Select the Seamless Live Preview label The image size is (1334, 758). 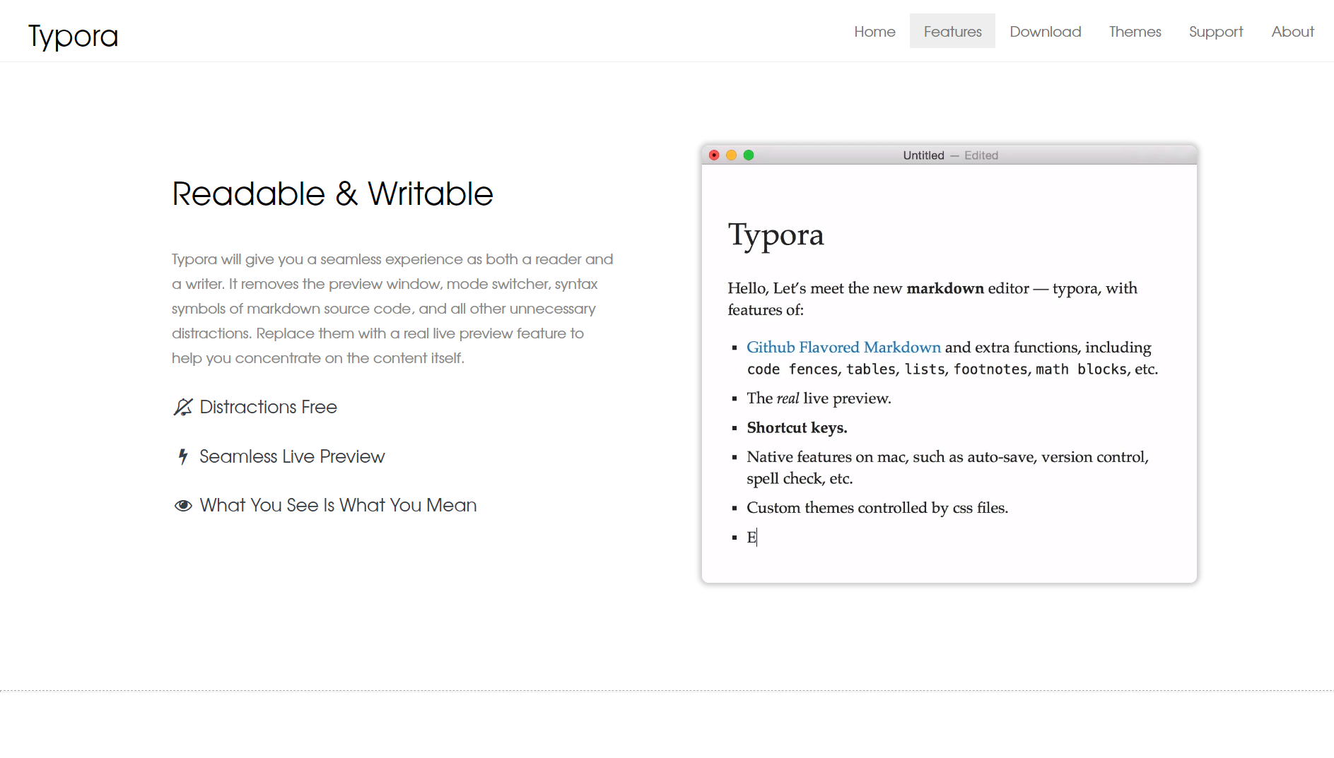click(x=291, y=456)
